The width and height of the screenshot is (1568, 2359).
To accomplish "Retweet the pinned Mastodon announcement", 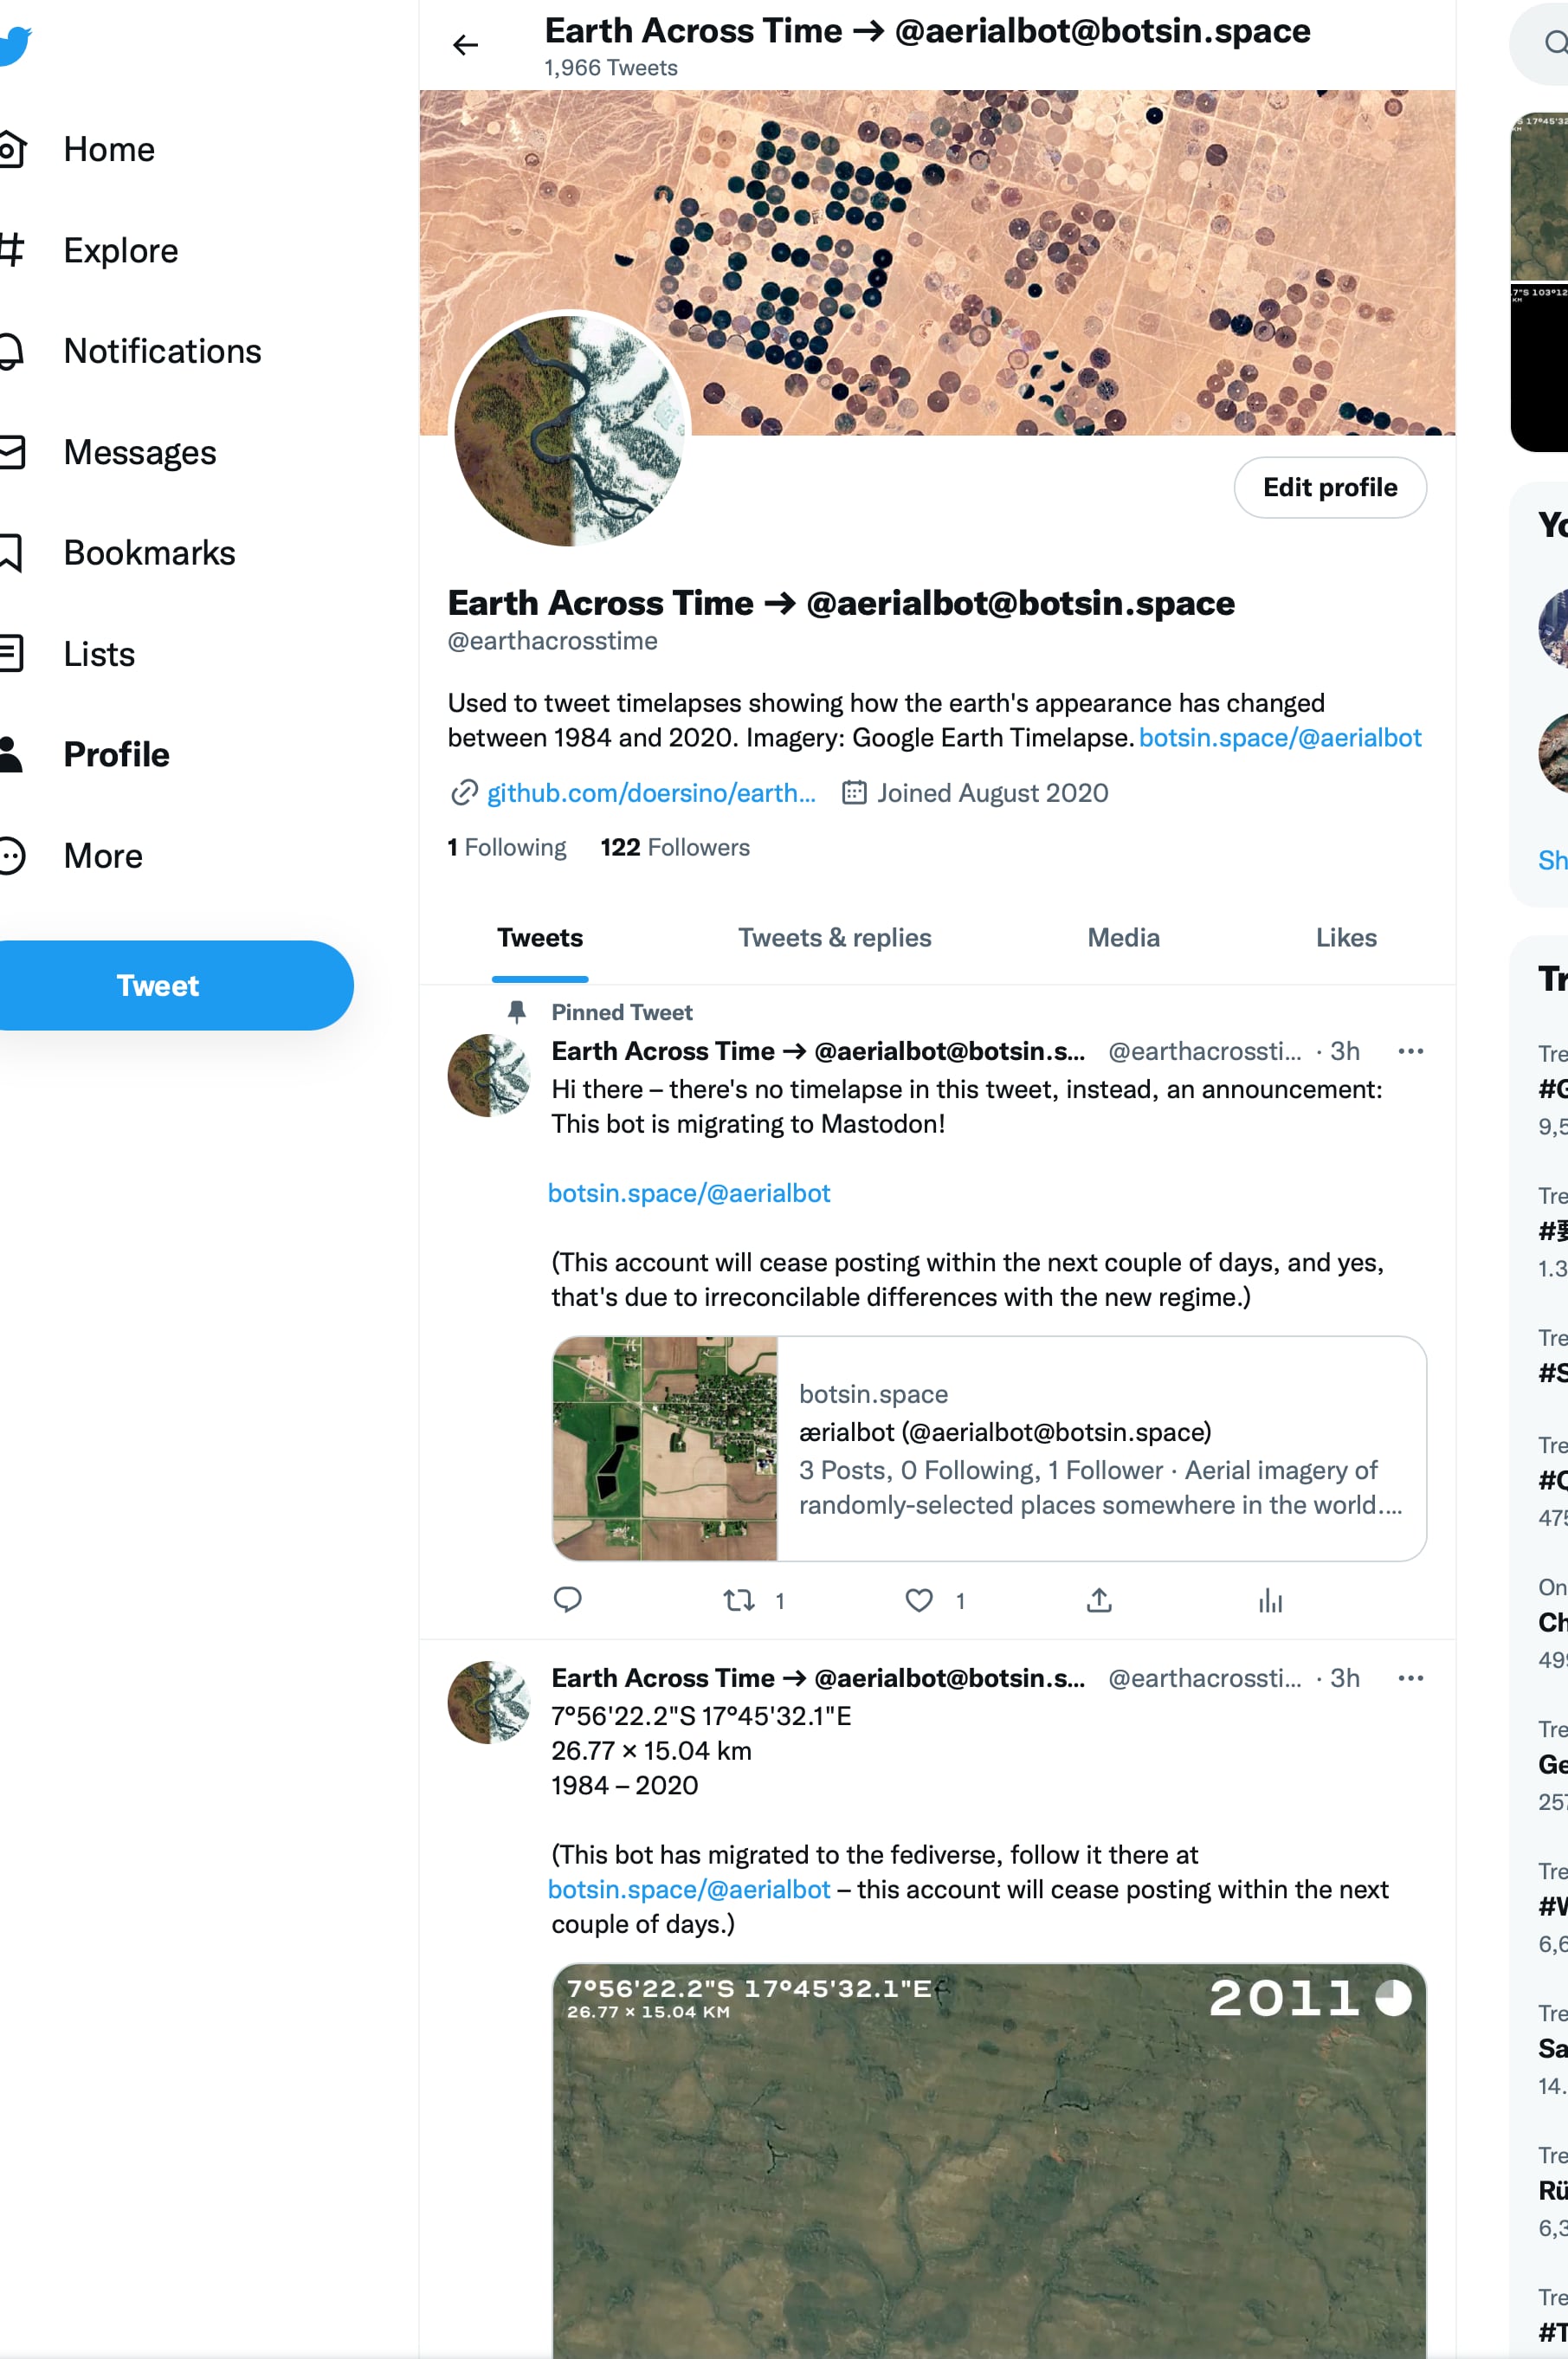I will 739,1600.
